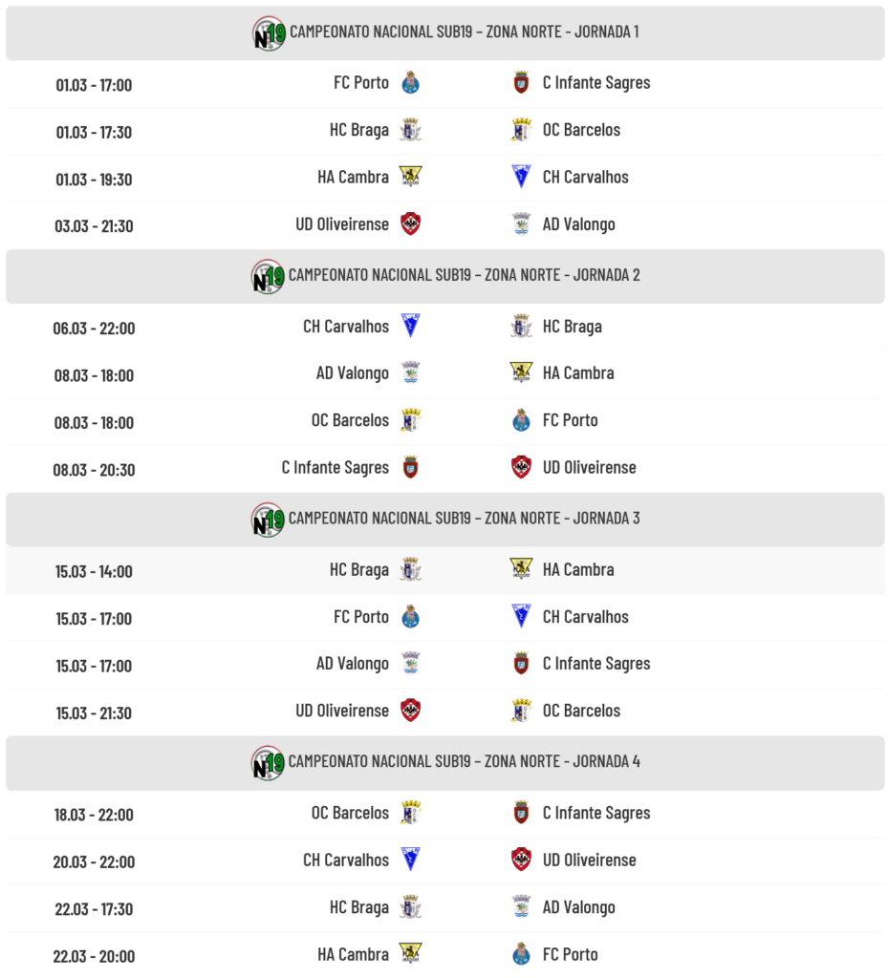Click OC Barcelos crest in Jornada 3
This screenshot has height=978, width=888.
[521, 711]
